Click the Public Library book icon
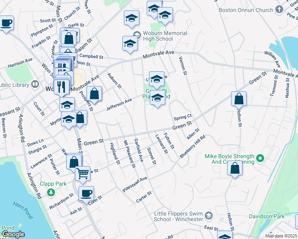 click(35, 84)
